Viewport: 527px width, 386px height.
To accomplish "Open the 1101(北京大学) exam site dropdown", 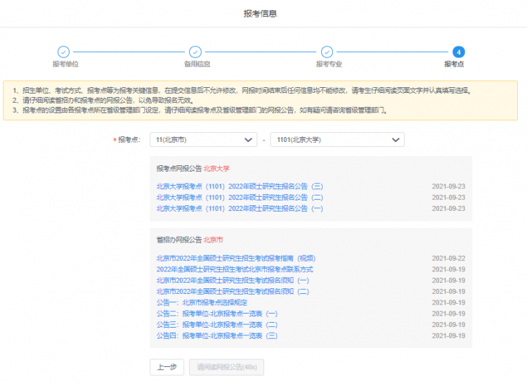I will pos(337,139).
